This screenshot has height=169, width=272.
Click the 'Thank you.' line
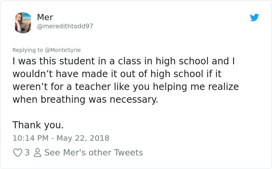pyautogui.click(x=38, y=125)
